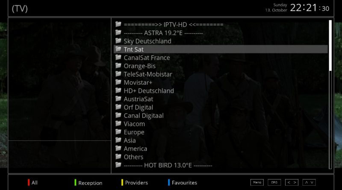
Task: Select the folder icon for Canal Digitaal
Action: (118, 115)
